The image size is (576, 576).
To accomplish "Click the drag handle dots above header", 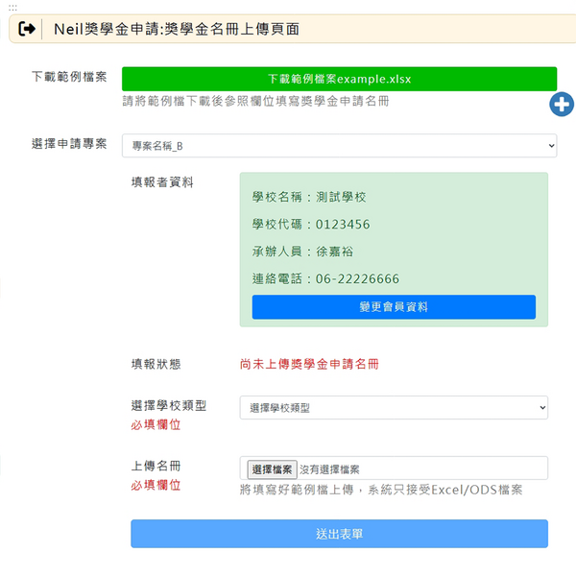I will [x=12, y=8].
